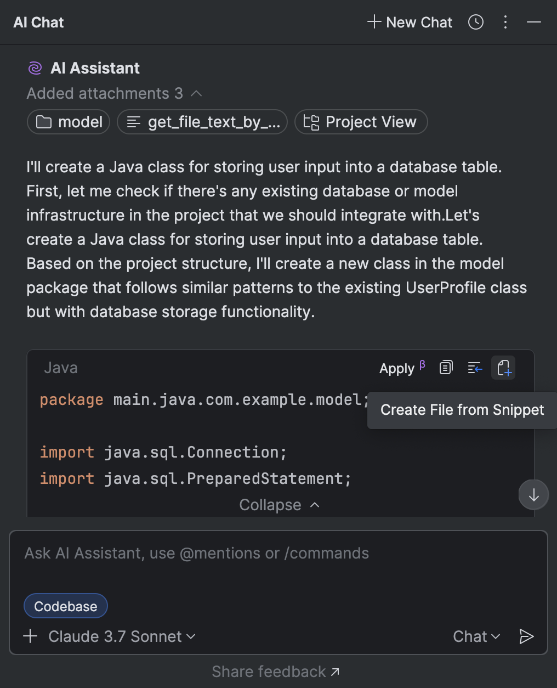Collapse the Added attachments section
The height and width of the screenshot is (688, 557).
coord(196,93)
